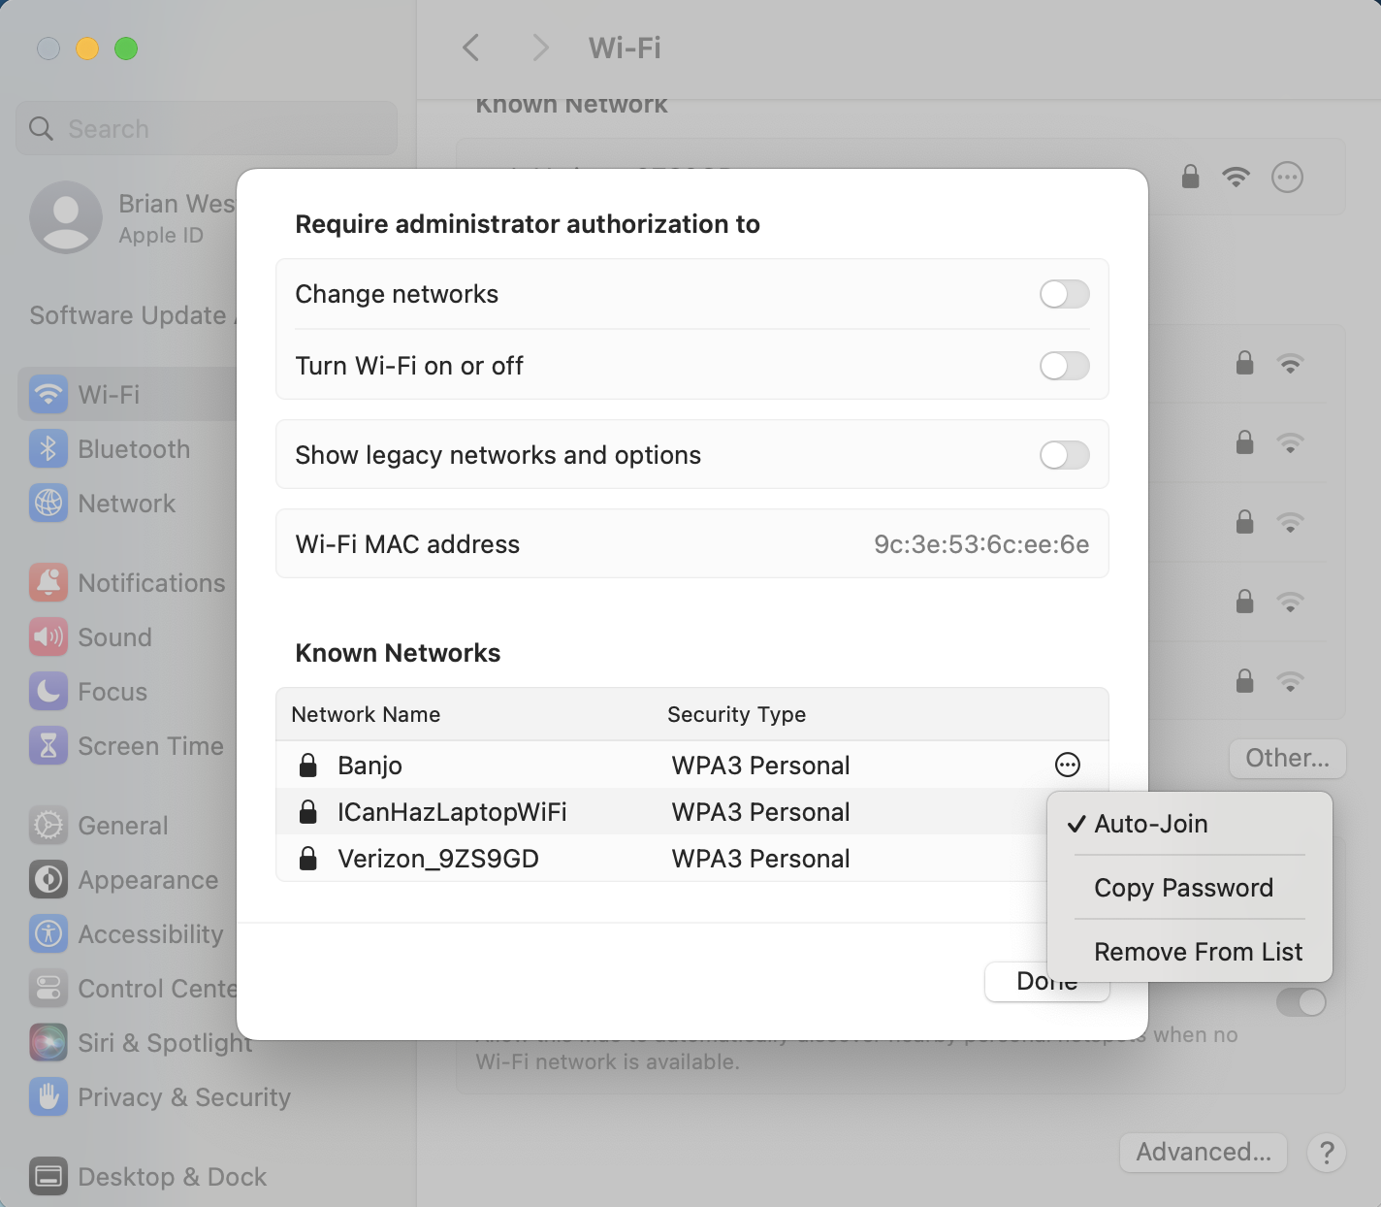Open the Control Center icon
This screenshot has height=1207, width=1381.
click(48, 988)
